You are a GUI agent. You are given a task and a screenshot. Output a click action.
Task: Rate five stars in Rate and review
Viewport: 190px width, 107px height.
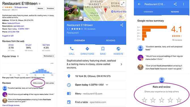(179, 100)
